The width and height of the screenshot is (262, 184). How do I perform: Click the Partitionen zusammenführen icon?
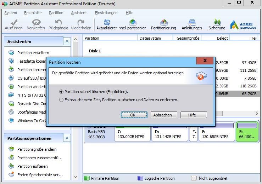click(11, 157)
